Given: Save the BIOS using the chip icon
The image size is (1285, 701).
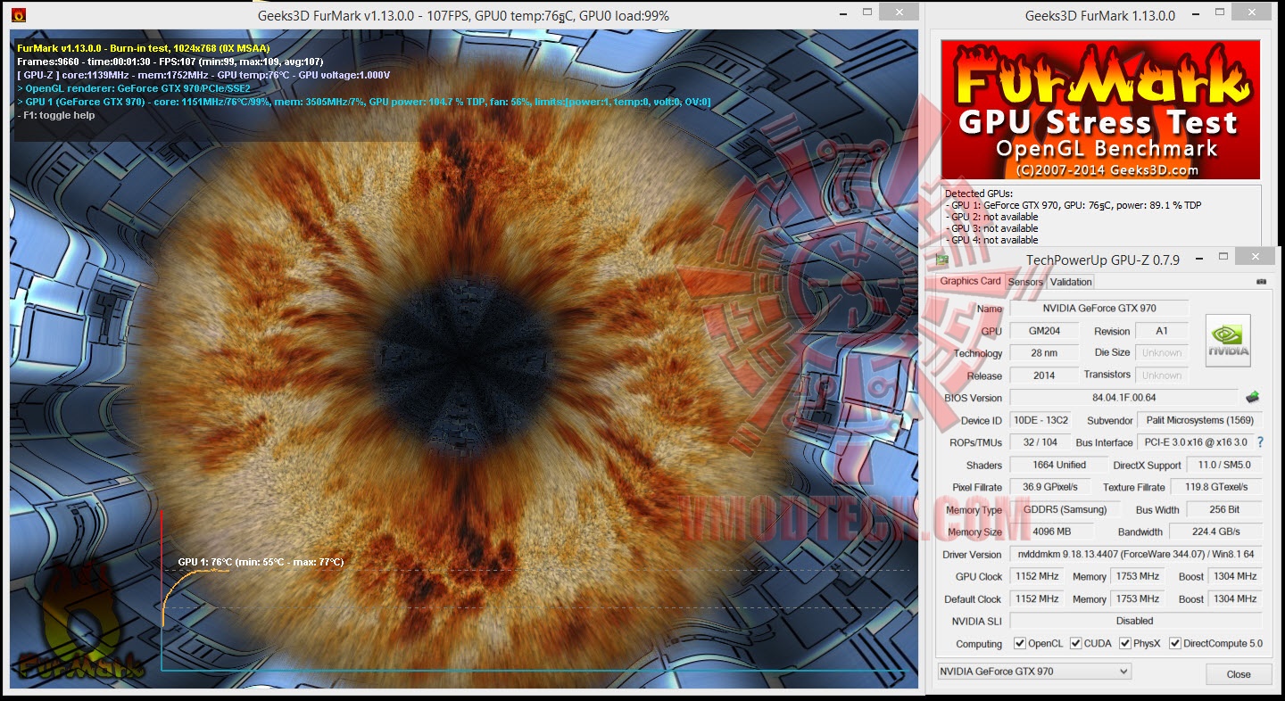Looking at the screenshot, I should pyautogui.click(x=1253, y=397).
